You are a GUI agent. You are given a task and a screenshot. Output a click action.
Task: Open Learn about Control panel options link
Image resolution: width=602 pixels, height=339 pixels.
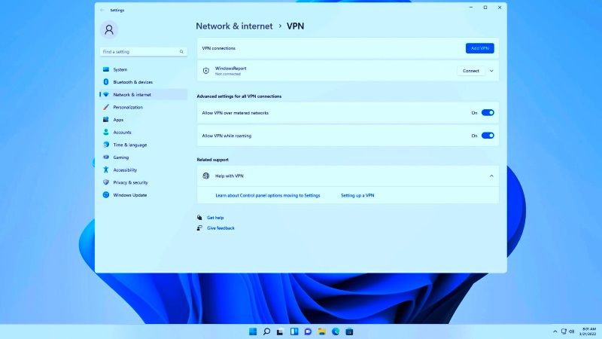point(268,195)
